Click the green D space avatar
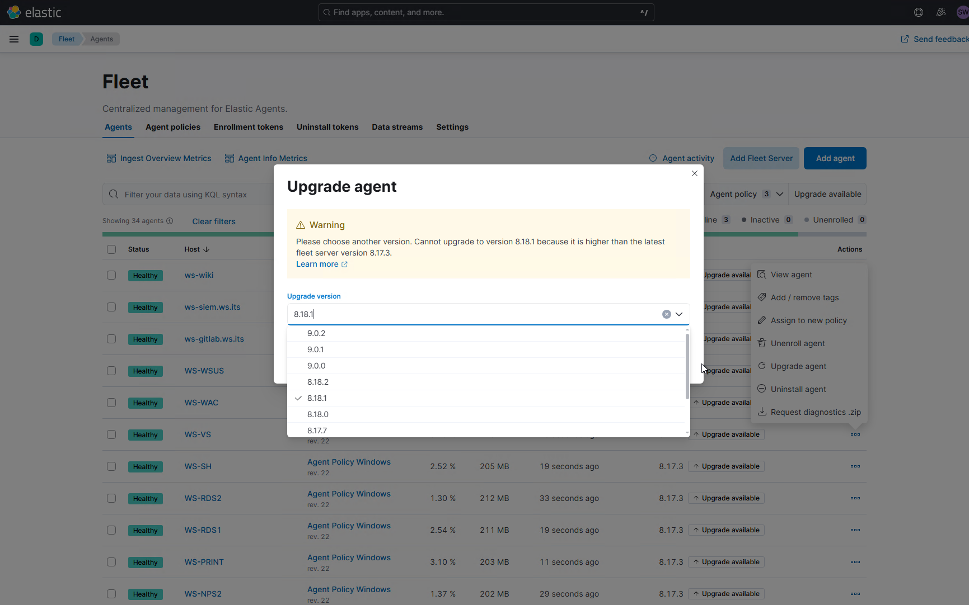 (x=36, y=39)
